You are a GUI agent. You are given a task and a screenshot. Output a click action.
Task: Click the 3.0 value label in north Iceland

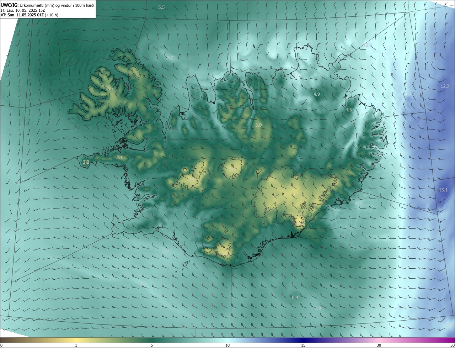click(258, 125)
